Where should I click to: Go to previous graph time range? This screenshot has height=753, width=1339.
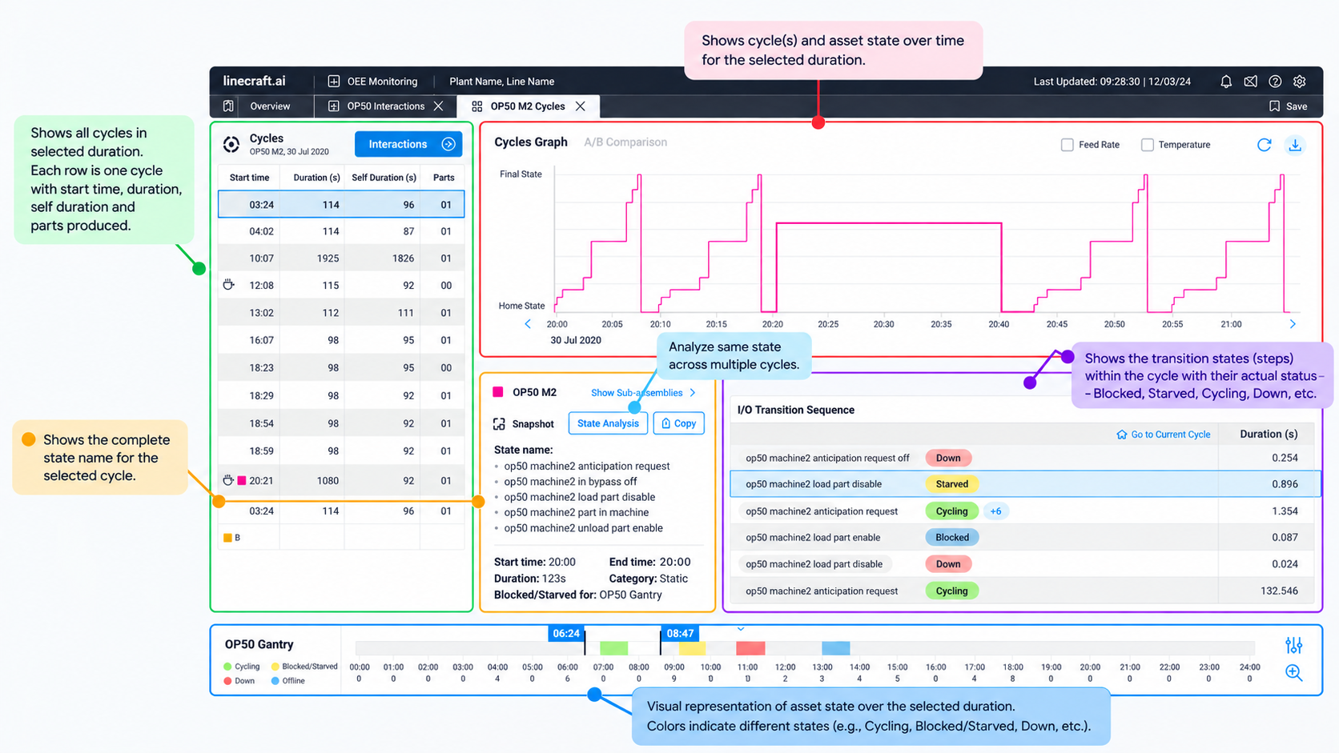(x=528, y=324)
